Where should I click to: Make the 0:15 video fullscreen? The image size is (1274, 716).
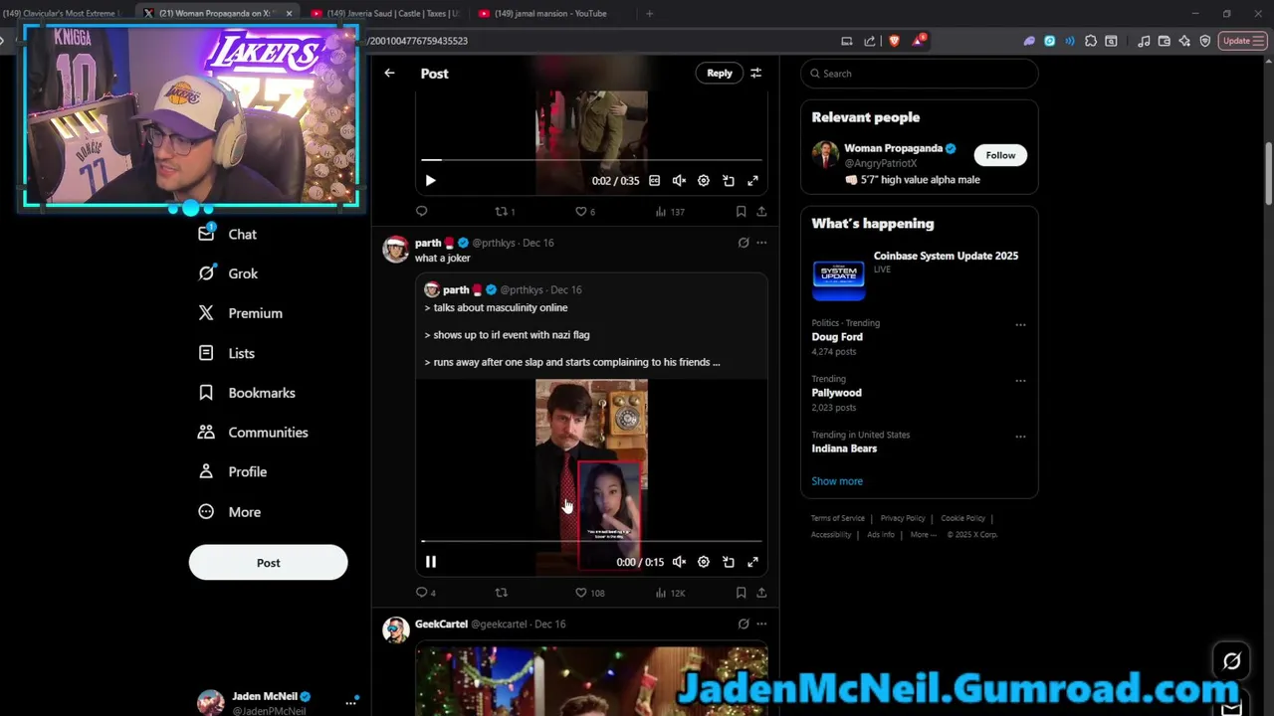(752, 562)
